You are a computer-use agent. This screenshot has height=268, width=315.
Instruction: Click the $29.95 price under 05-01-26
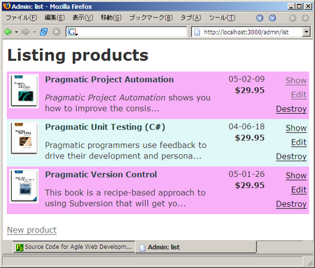pos(250,185)
